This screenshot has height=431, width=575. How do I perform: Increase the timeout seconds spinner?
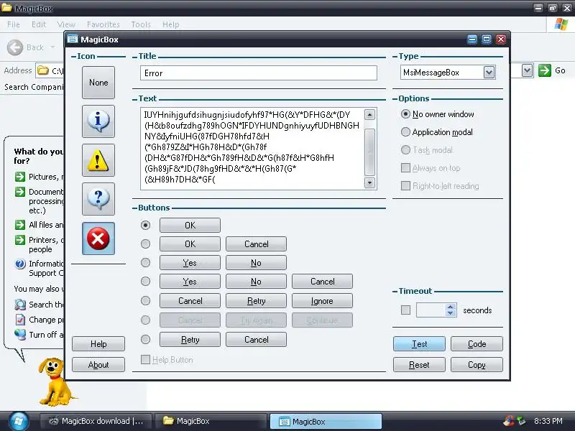coord(451,307)
